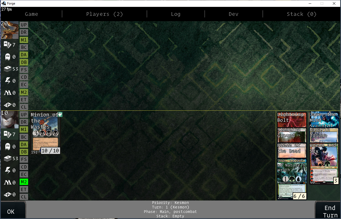Toggle opponent's BC phase stop
Viewport: 341px width, 219px height.
(x=24, y=47)
